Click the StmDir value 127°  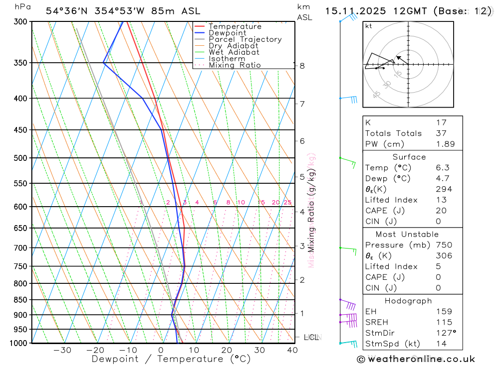(446, 333)
